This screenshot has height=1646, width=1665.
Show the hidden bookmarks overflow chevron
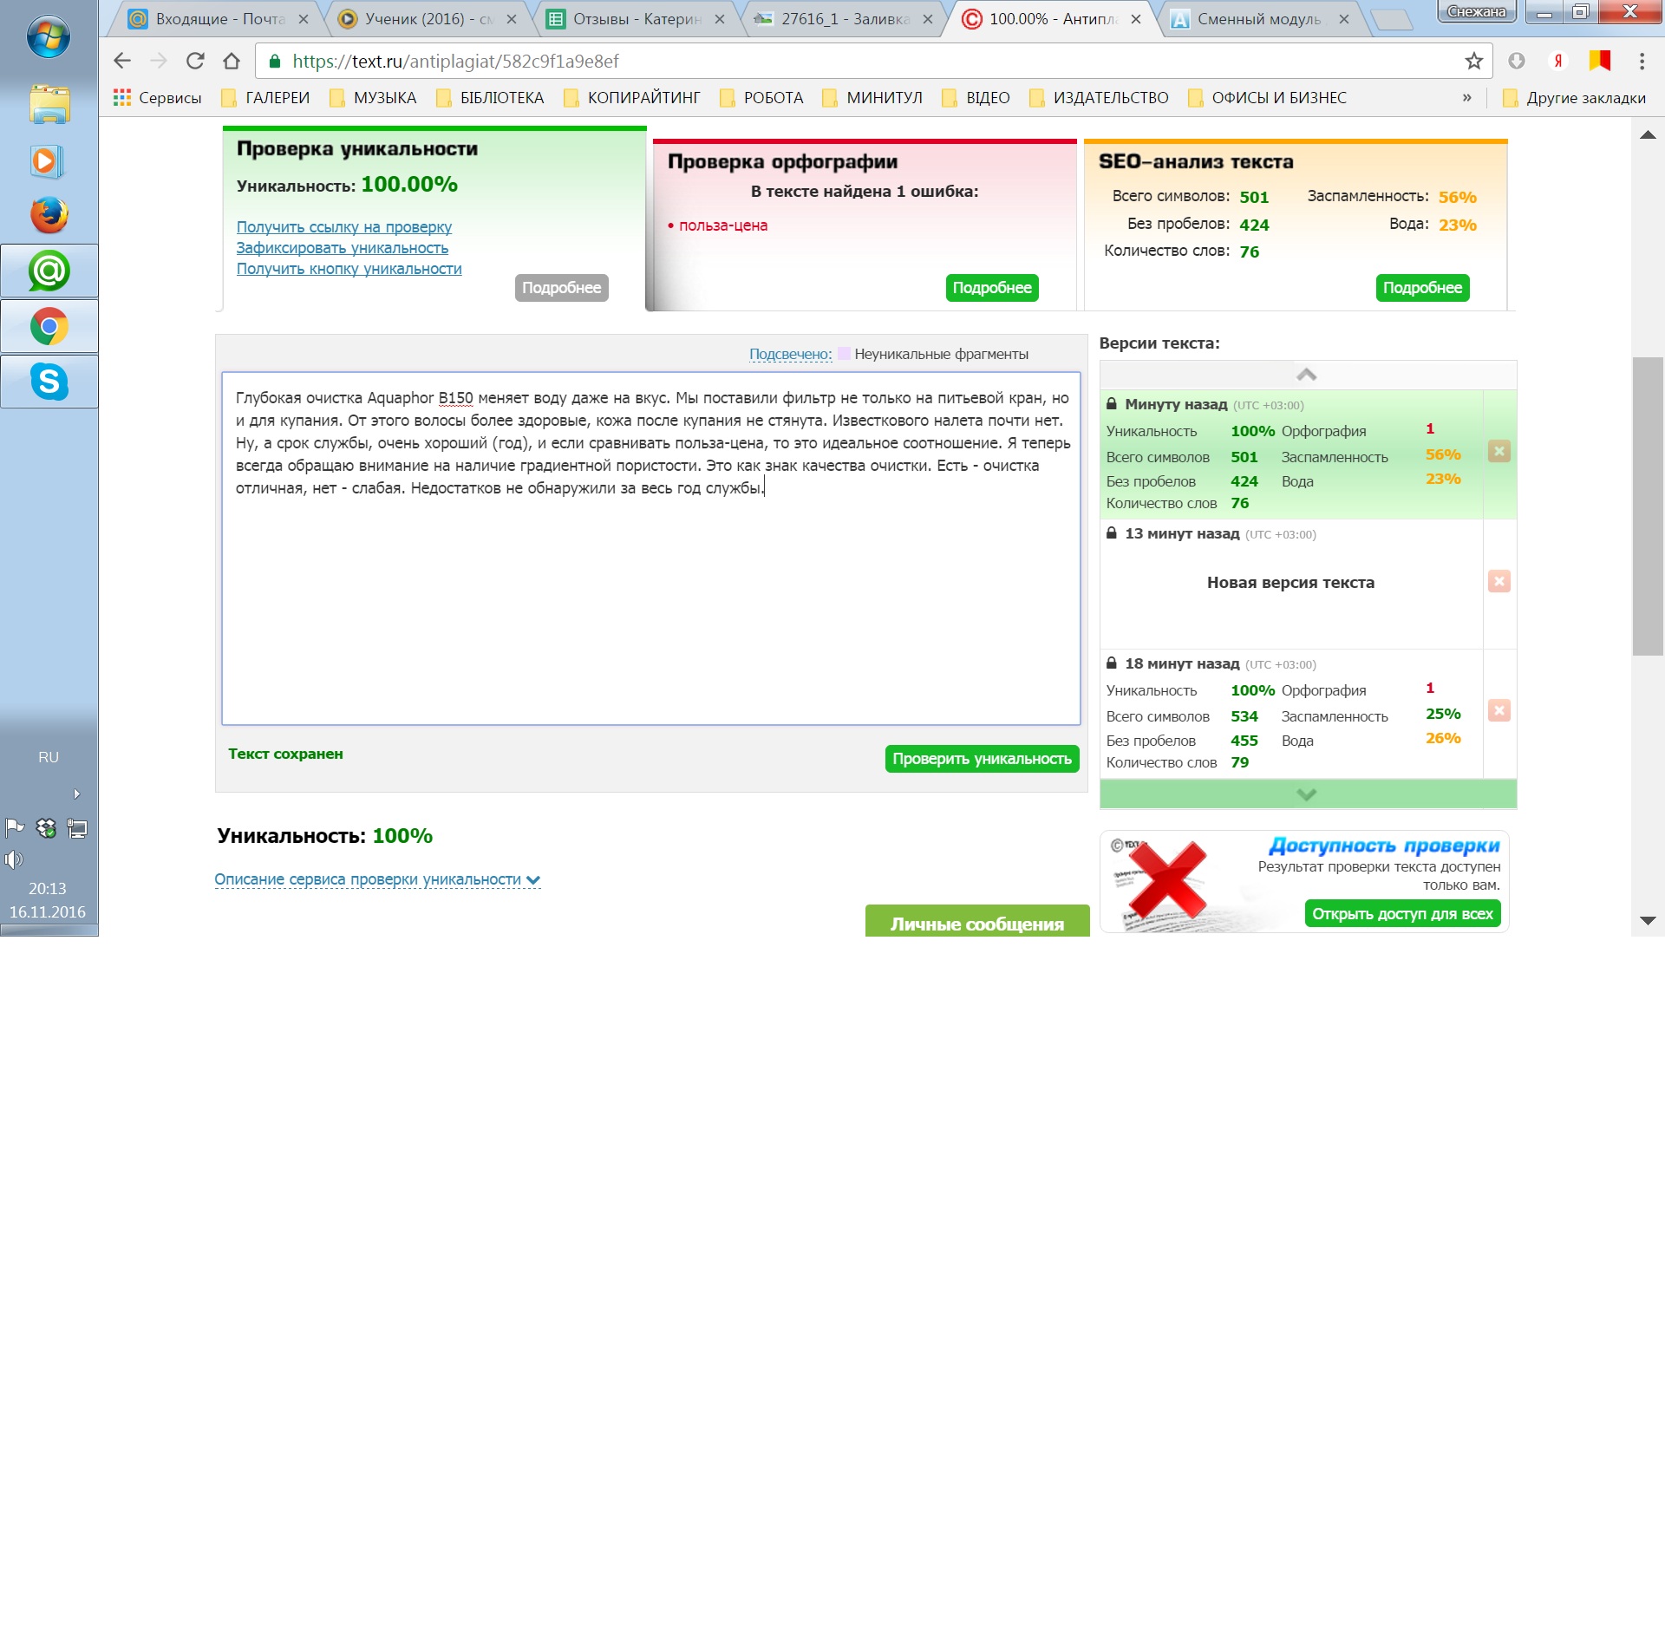tap(1466, 98)
